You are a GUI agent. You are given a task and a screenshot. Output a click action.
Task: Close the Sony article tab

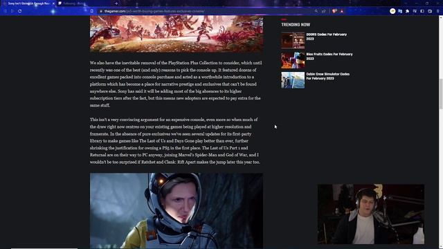pos(53,3)
